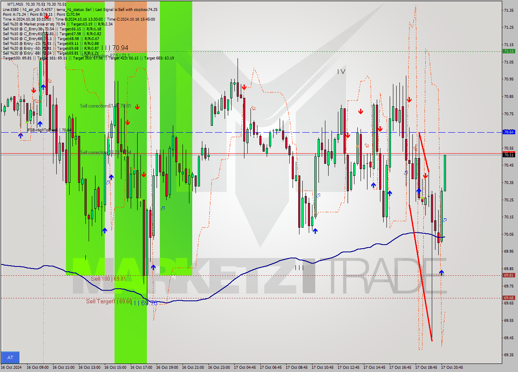Click the 70.05 price axis label
The height and width of the screenshot is (372, 518).
(x=509, y=234)
